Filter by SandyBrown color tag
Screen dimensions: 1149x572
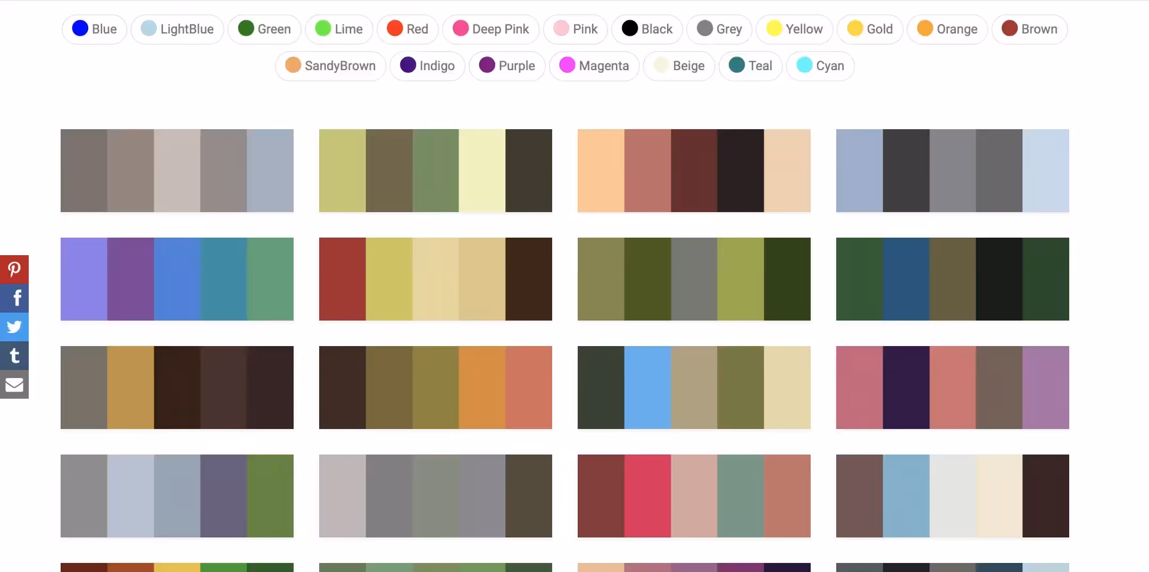point(330,66)
